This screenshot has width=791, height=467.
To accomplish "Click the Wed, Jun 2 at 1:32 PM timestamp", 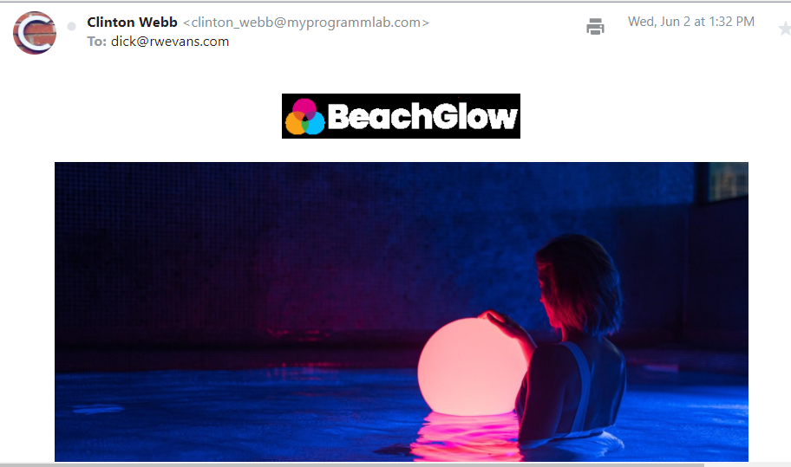I will point(691,22).
